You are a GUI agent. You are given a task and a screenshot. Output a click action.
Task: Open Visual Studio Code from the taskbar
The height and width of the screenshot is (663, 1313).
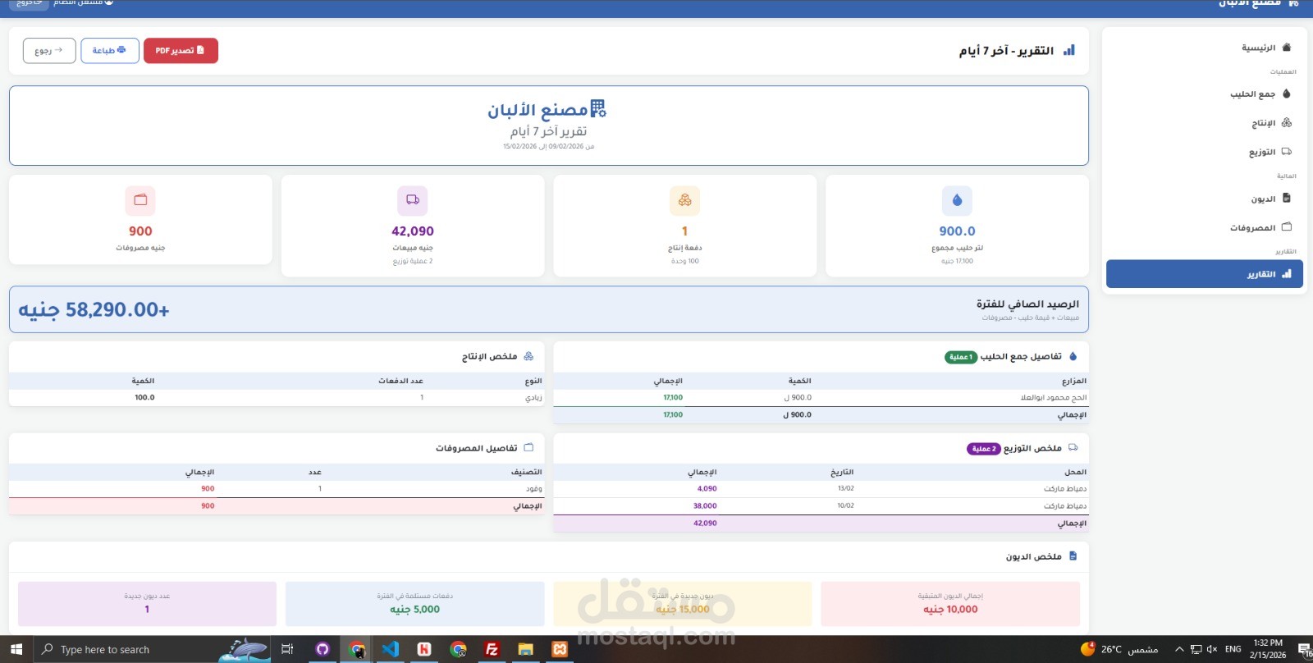pyautogui.click(x=390, y=649)
